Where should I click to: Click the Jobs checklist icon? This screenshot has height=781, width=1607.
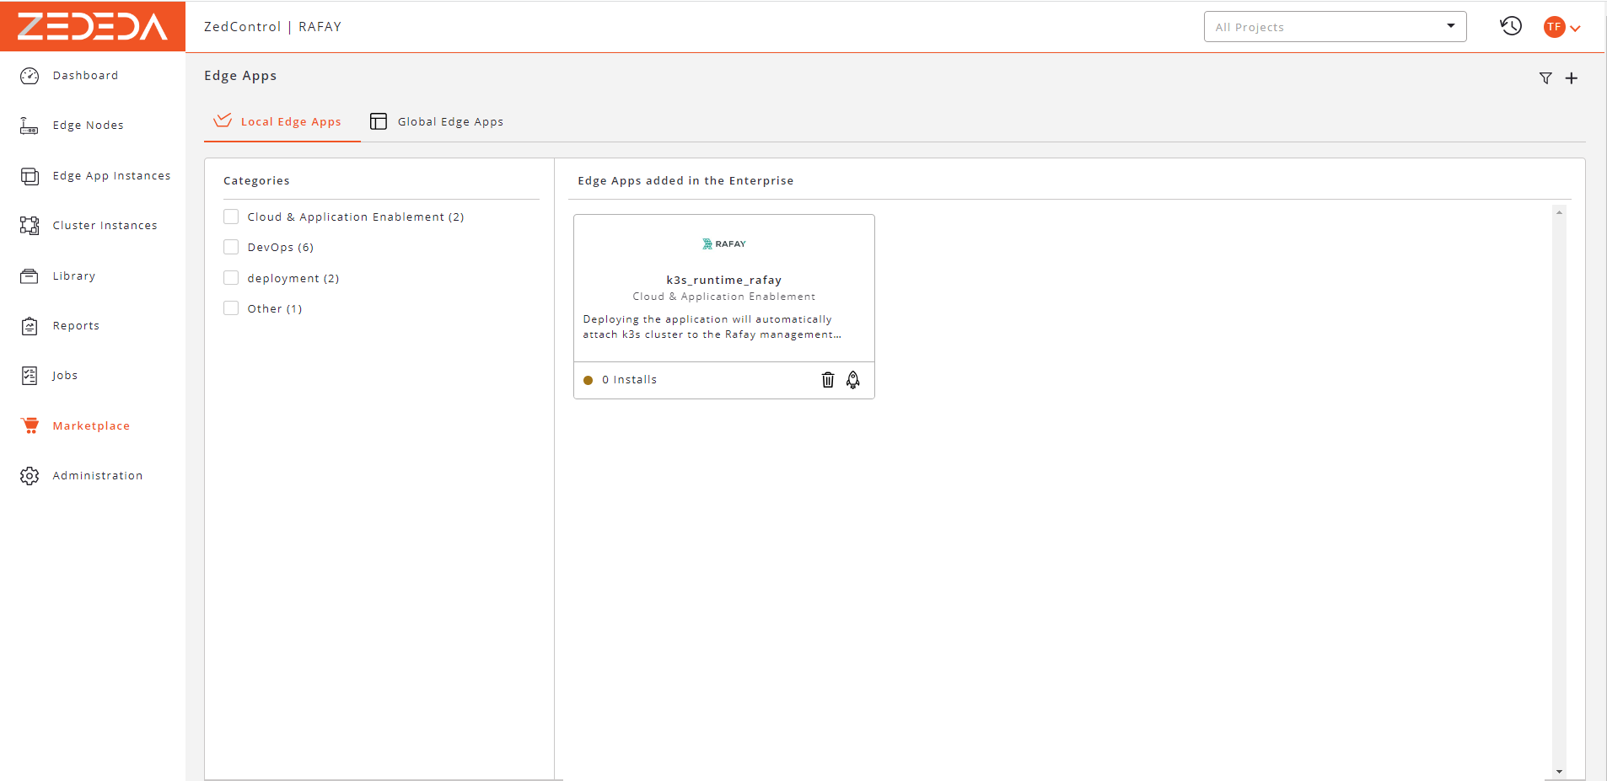click(x=30, y=376)
